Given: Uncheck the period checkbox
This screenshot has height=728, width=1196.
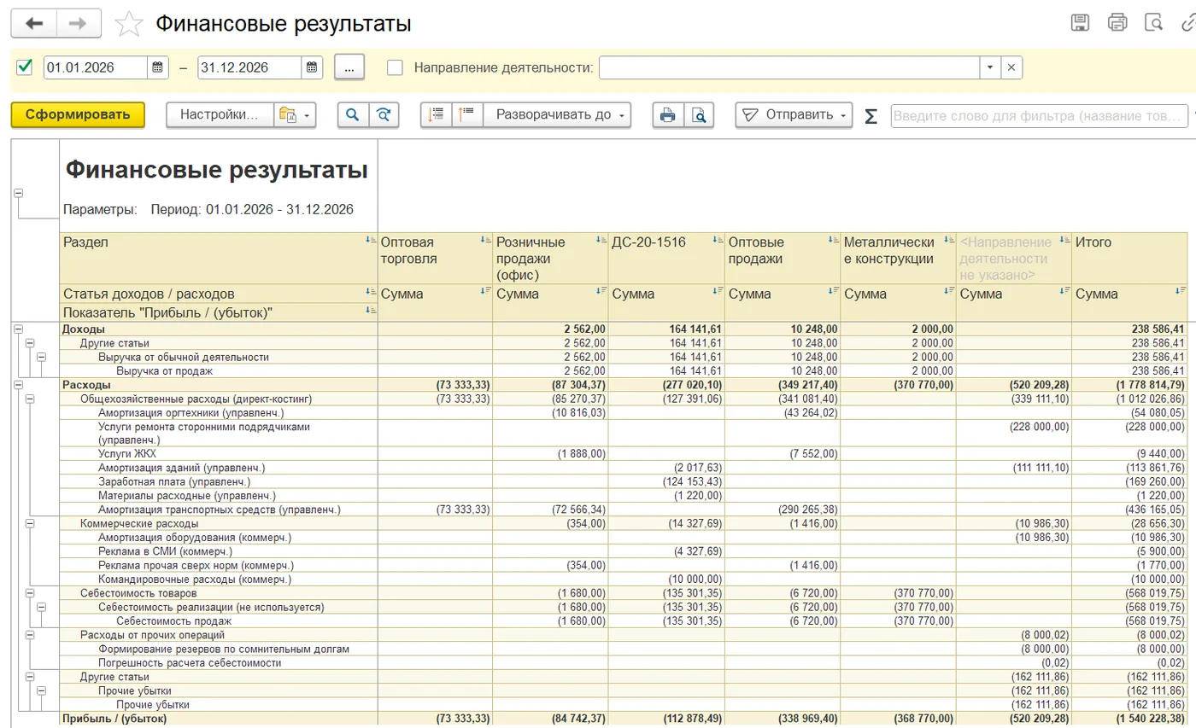Looking at the screenshot, I should [x=24, y=67].
